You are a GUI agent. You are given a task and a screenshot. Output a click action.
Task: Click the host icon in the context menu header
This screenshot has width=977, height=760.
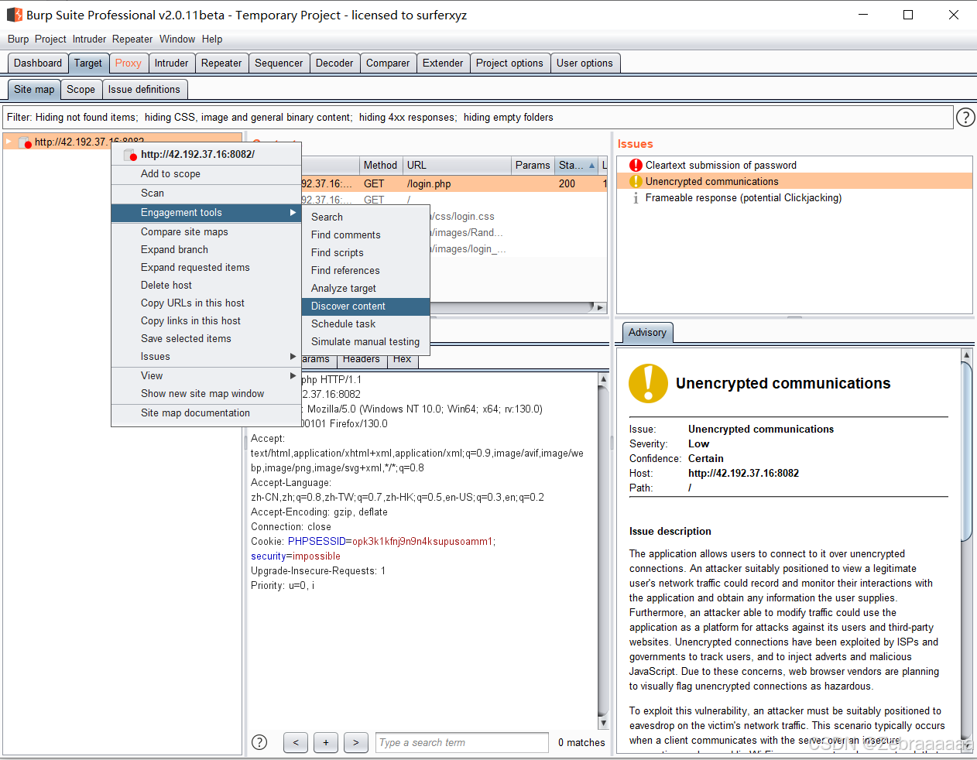point(130,155)
